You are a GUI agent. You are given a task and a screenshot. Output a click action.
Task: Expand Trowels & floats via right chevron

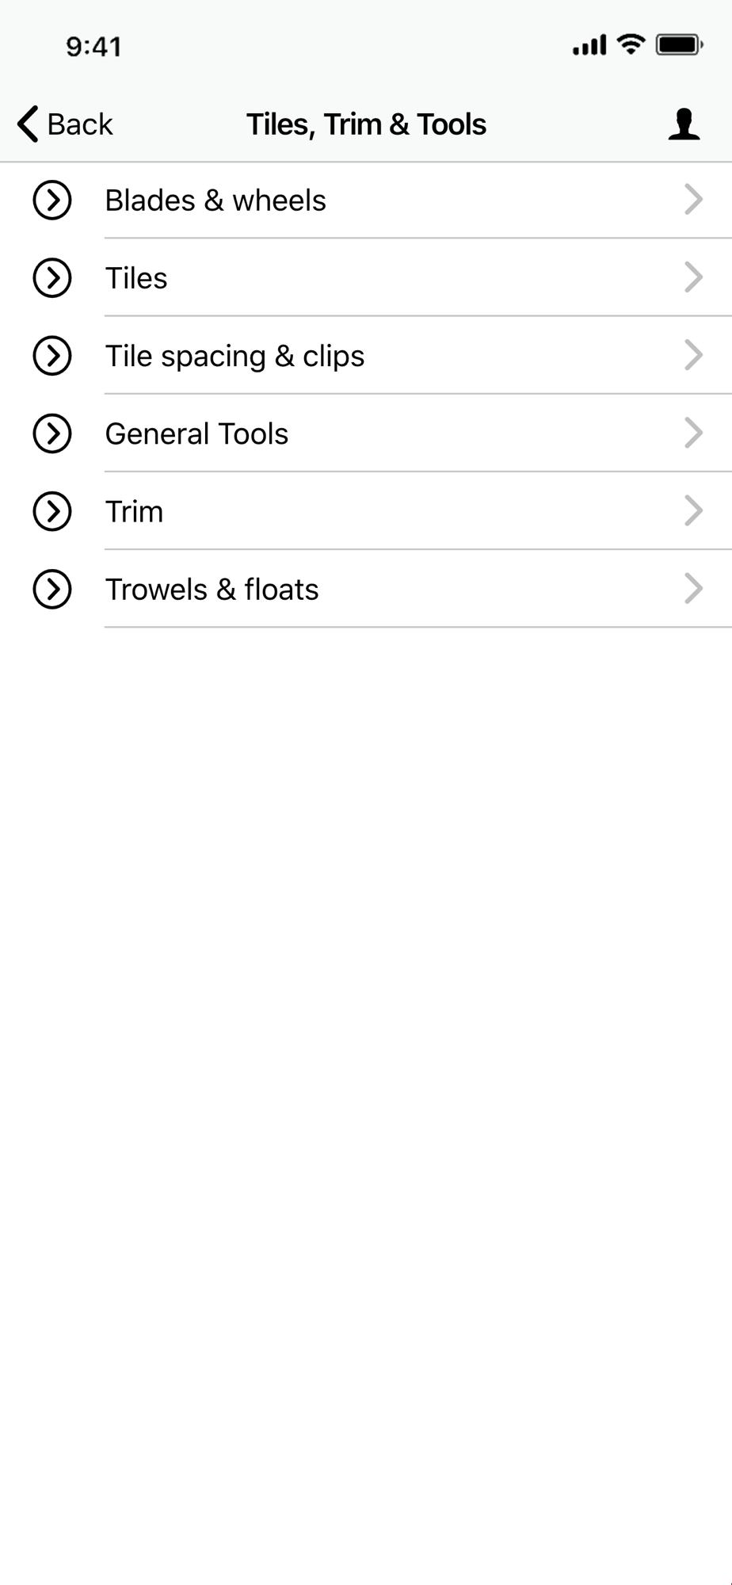click(693, 589)
